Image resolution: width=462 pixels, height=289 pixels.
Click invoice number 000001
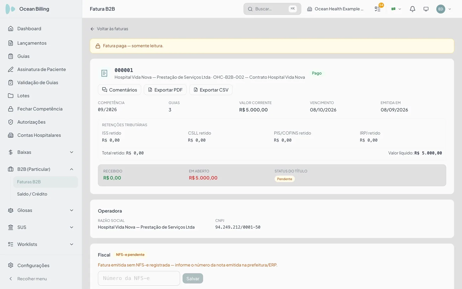(124, 70)
